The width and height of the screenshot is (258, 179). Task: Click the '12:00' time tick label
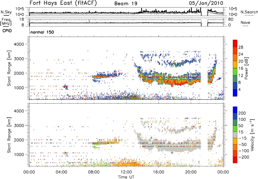click(126, 172)
